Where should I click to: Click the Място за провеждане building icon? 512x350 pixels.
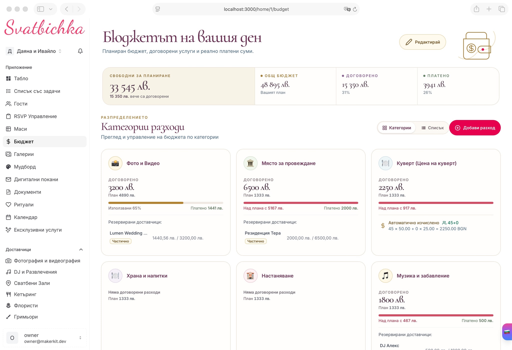(250, 163)
